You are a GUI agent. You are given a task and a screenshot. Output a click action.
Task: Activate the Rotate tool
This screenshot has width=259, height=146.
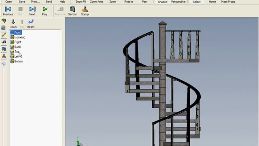[x=129, y=2]
